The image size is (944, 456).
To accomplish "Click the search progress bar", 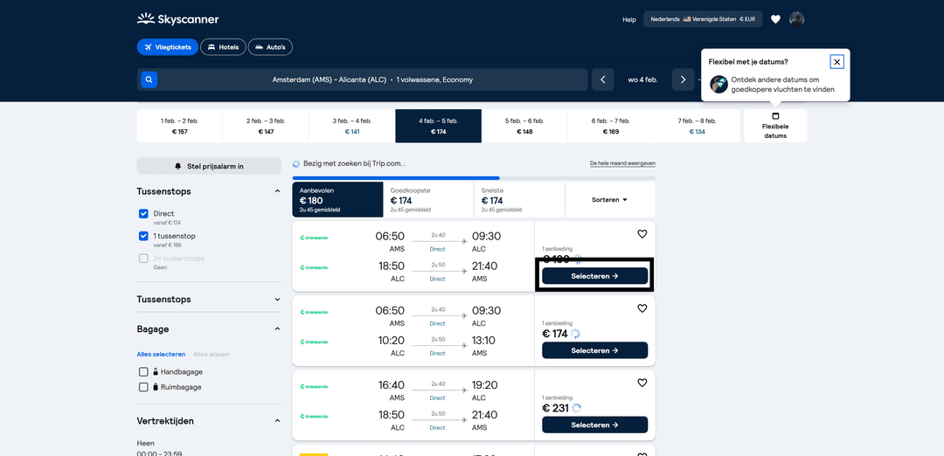I will (474, 178).
